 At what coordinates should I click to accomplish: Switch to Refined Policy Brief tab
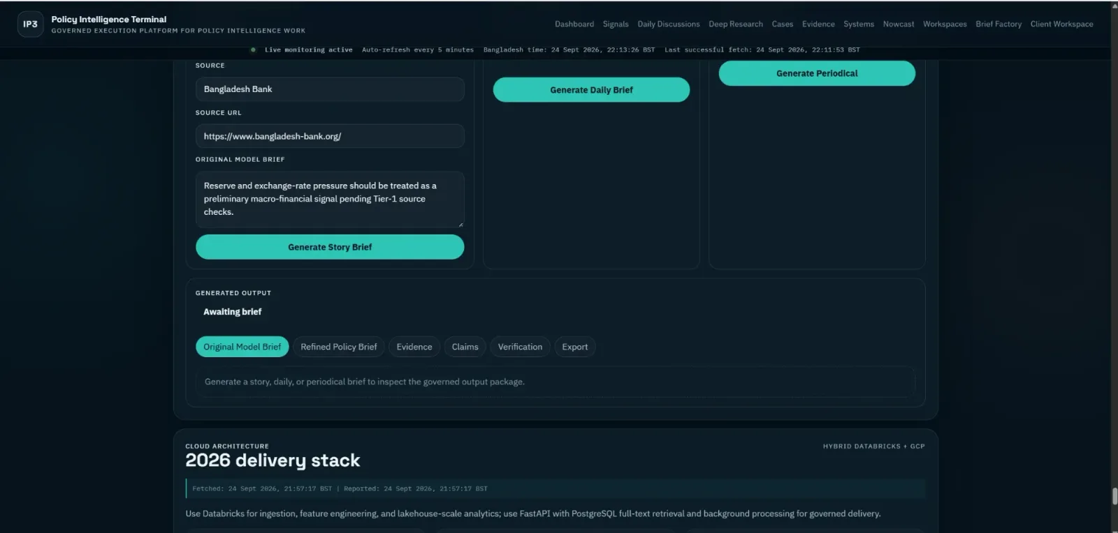pos(339,347)
